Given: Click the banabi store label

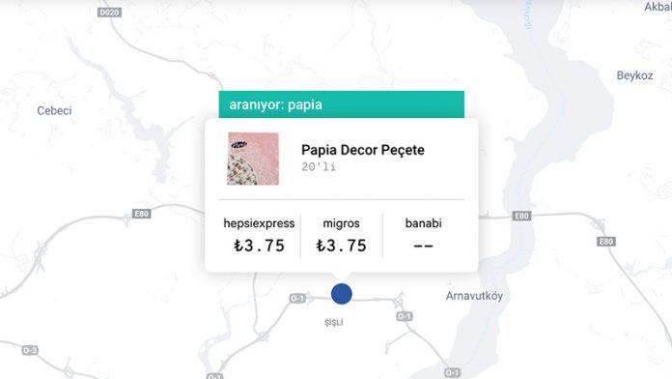Looking at the screenshot, I should coord(424,223).
